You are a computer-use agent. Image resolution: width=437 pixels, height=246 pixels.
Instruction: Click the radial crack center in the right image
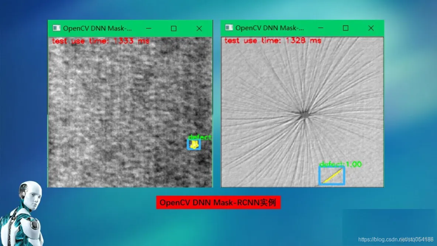(x=304, y=115)
